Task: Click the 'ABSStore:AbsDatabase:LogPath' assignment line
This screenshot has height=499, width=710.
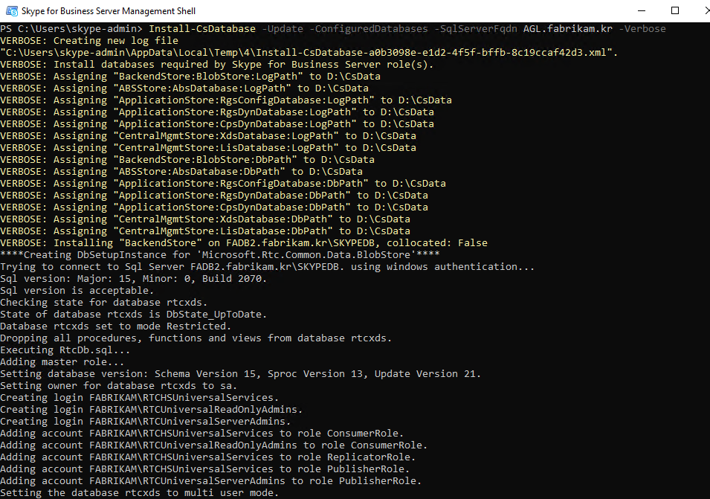Action: point(184,88)
